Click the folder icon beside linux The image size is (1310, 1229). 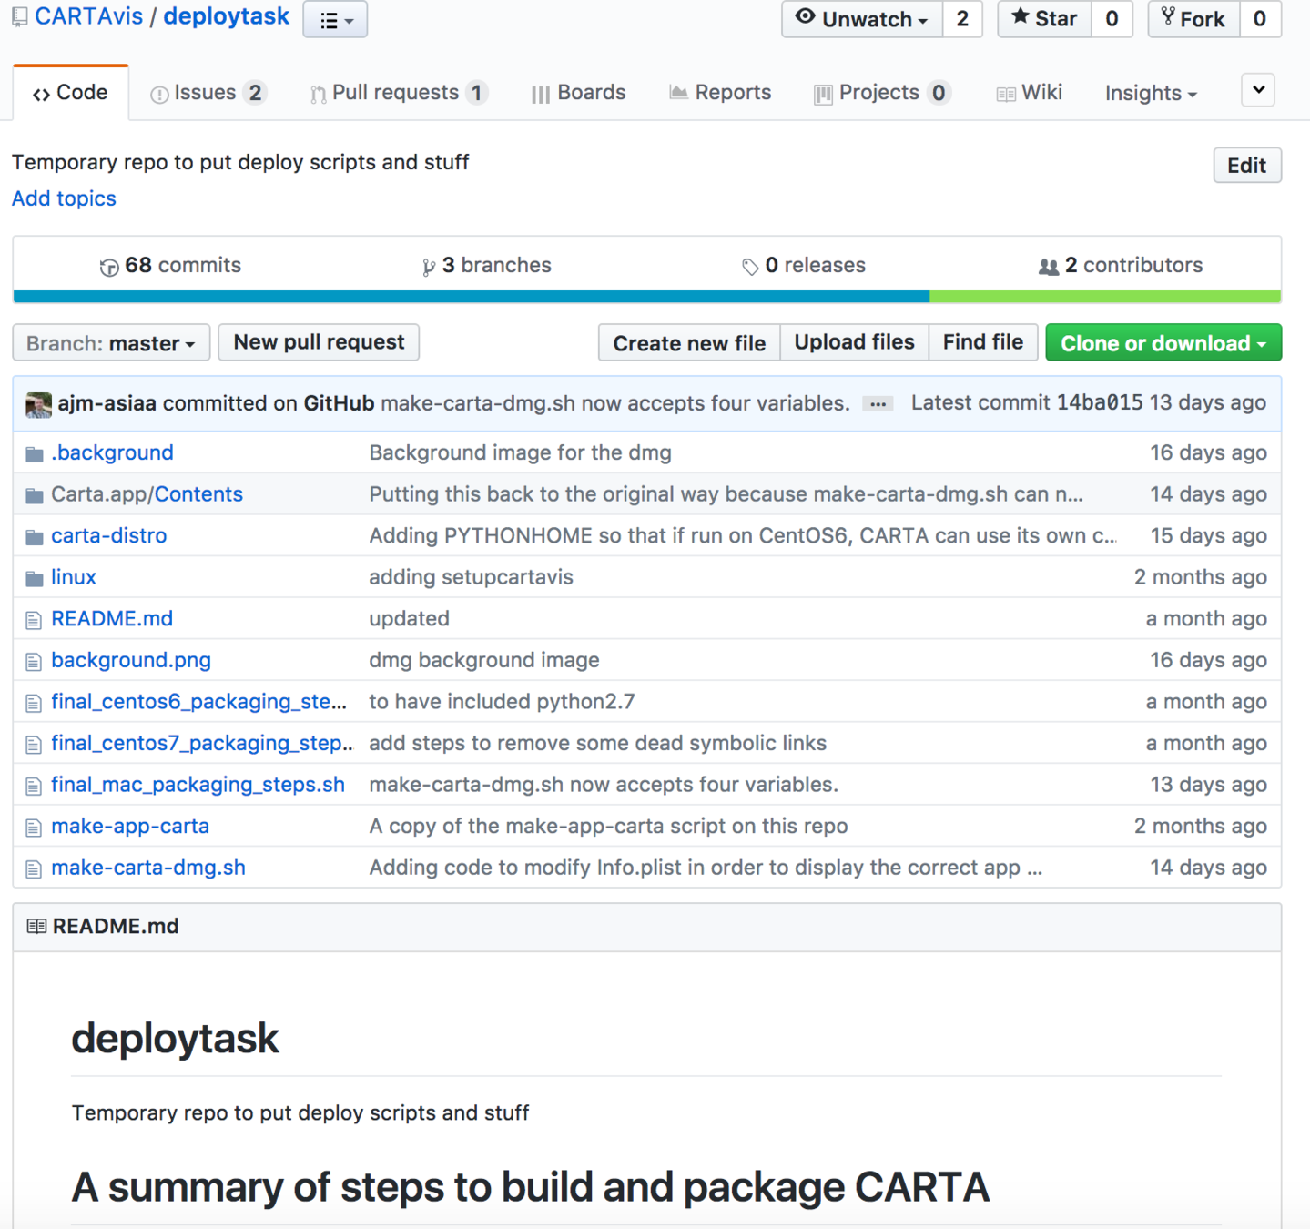click(35, 578)
